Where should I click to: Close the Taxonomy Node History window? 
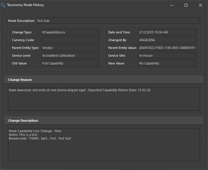[200, 5]
